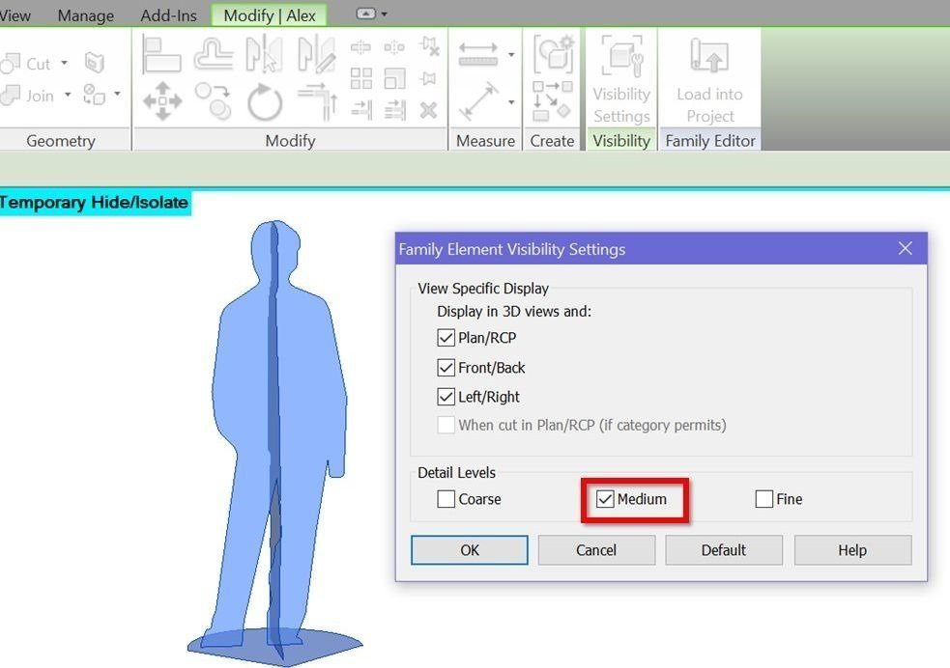Click the Delete X tool
Image resolution: width=950 pixels, height=668 pixels.
pos(429,110)
